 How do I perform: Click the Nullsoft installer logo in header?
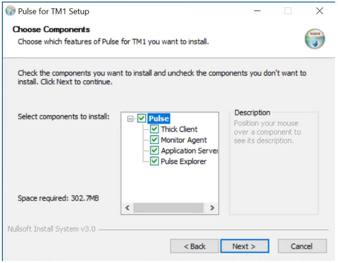315,39
